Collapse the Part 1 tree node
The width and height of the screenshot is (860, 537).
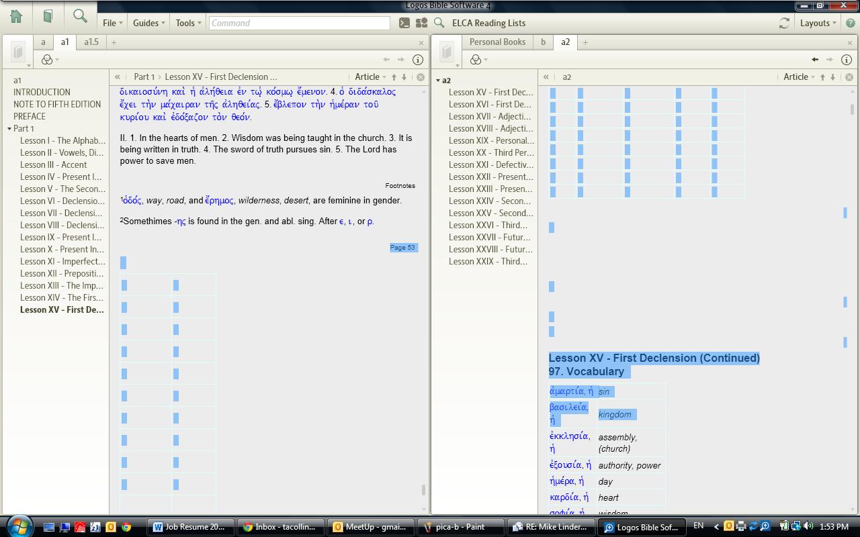[x=9, y=129]
